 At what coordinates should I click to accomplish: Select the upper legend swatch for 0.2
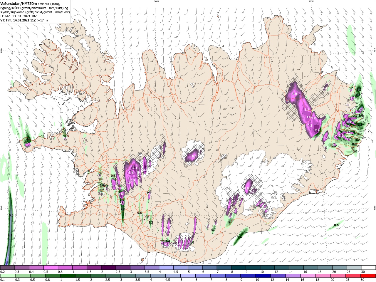coord(7,268)
